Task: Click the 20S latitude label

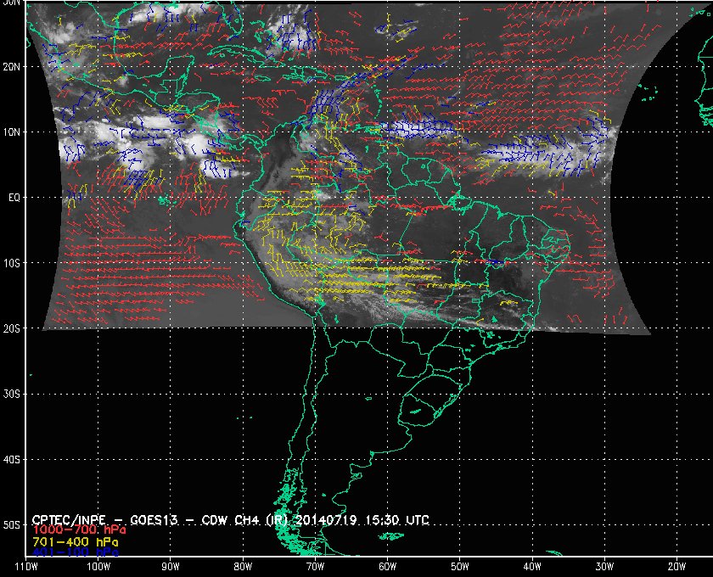Action: click(11, 328)
